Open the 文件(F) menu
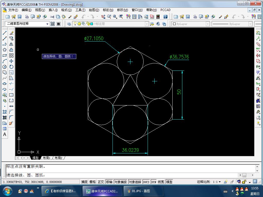 click(x=13, y=10)
